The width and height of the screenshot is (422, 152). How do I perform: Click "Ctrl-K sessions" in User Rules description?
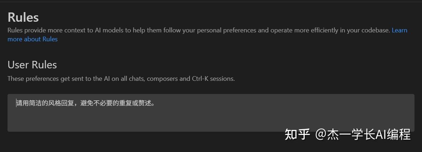click(213, 79)
